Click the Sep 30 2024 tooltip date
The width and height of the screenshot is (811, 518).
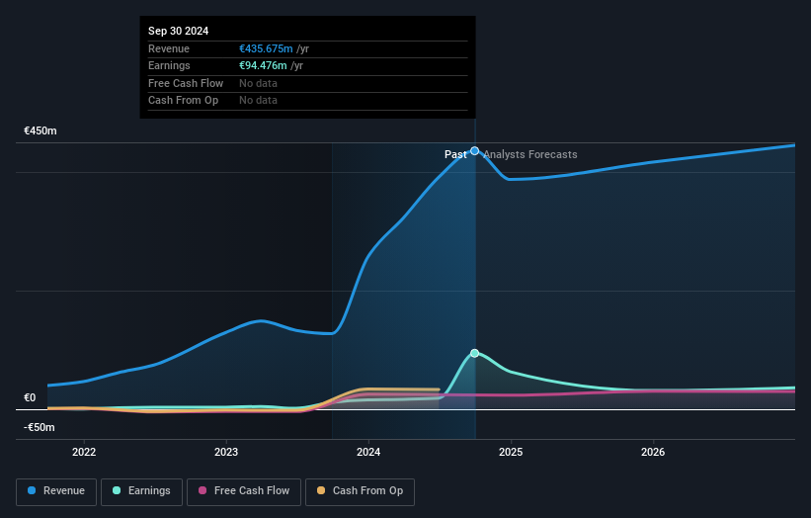coord(179,31)
